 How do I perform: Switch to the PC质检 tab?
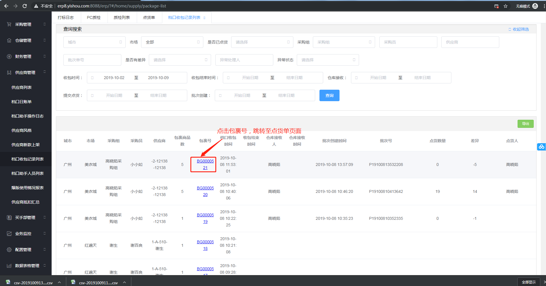94,17
